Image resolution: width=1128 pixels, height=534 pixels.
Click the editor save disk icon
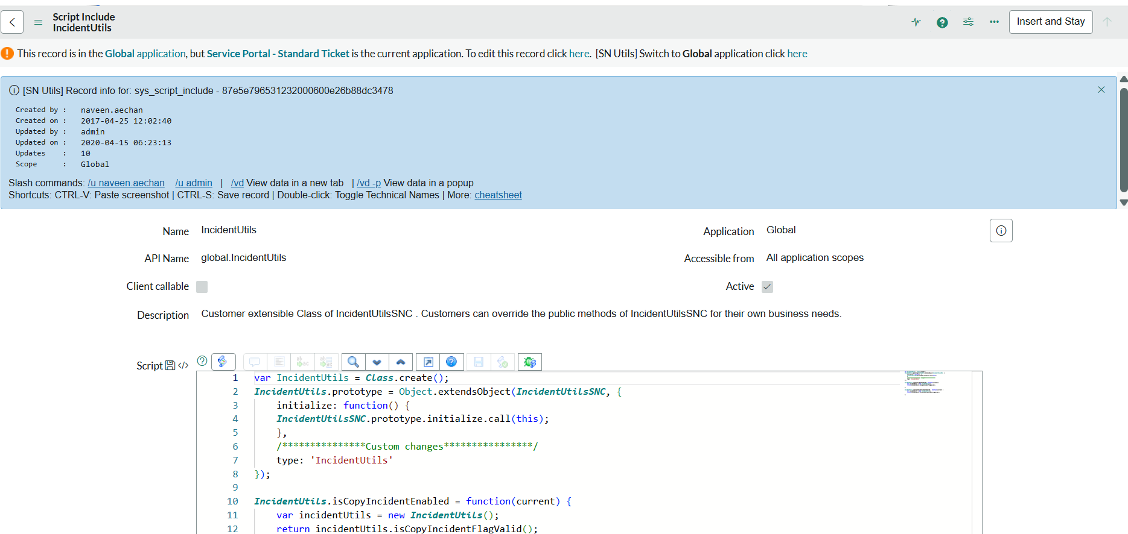click(x=479, y=362)
